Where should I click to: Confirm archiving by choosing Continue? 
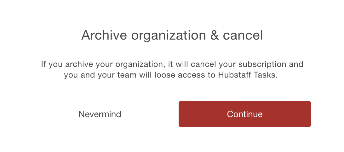[x=245, y=114]
